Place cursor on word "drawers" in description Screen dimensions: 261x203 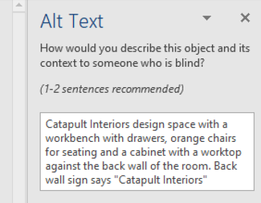tap(147, 139)
